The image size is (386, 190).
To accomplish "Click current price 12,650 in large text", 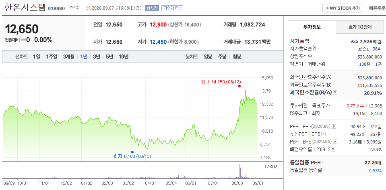I will pyautogui.click(x=22, y=29).
